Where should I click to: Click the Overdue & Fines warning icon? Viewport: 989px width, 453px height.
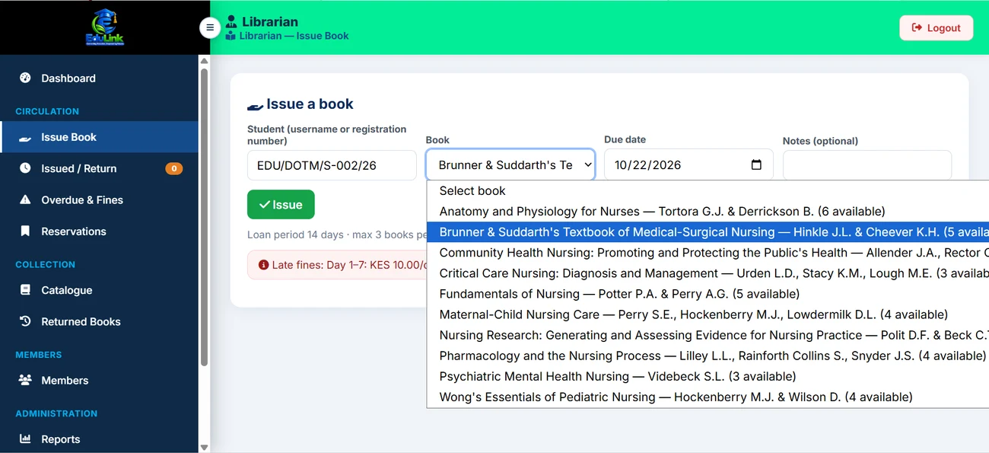(x=25, y=199)
